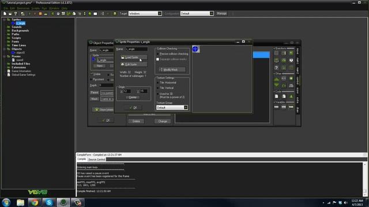Image resolution: width=369 pixels, height=207 pixels.
Task: Click Change event in Object Properties
Action: [163, 121]
